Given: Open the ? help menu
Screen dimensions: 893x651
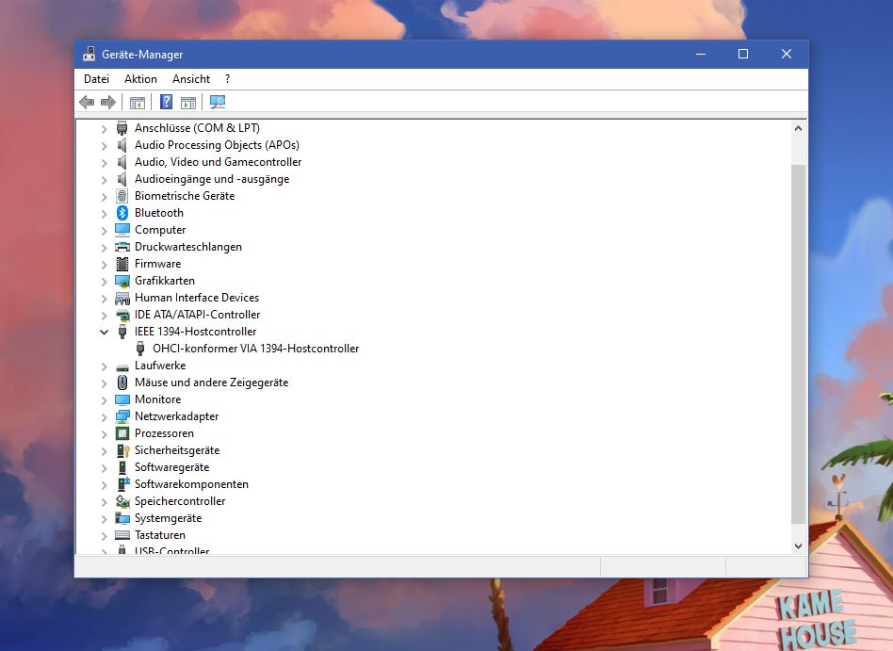Looking at the screenshot, I should pyautogui.click(x=227, y=79).
